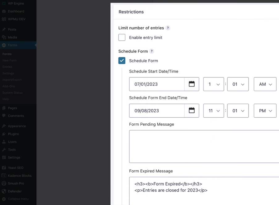
Task: Click into the Form Pending Message textarea
Action: (x=204, y=146)
